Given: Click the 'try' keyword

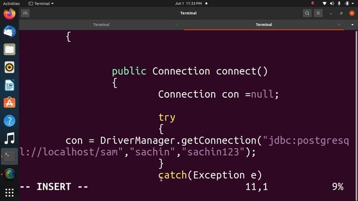Looking at the screenshot, I should tap(167, 118).
